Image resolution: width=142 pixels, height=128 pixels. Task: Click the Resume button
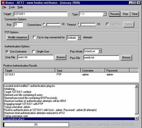[115, 14]
